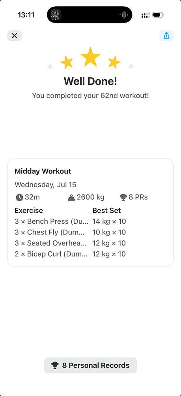Select the Chest Fly exercise row
This screenshot has width=181, height=396.
70,232
